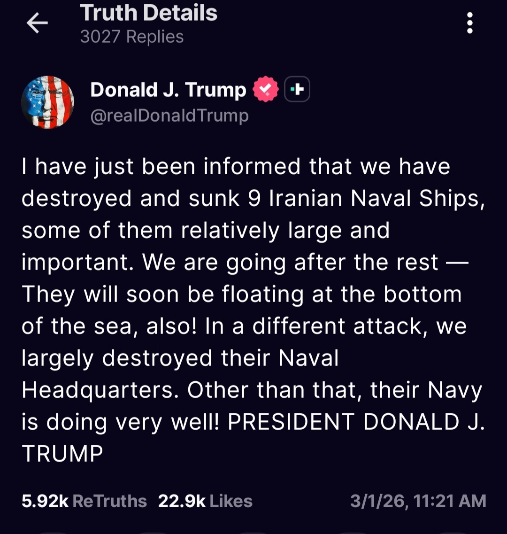
Task: Tap the phrase "floating at the bottom"
Action: click(x=341, y=294)
